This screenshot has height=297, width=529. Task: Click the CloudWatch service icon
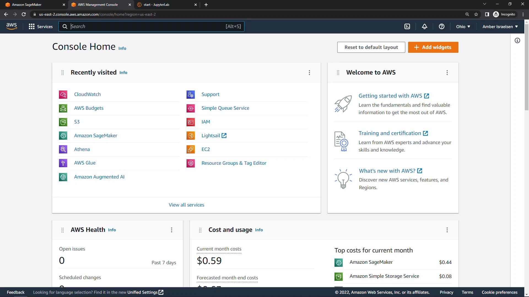63,94
